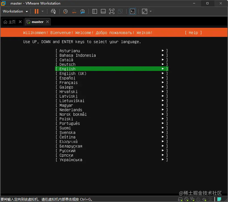This screenshot has height=202, width=228.
Task: Choose Svenska from the list
Action: coord(112,132)
